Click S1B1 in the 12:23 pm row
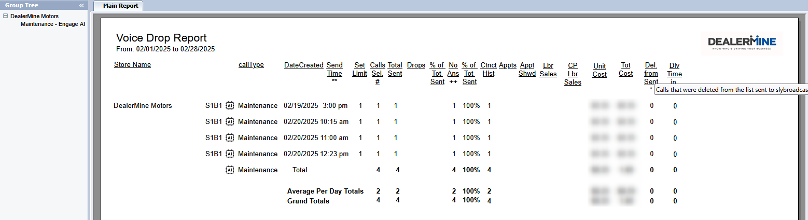 [214, 154]
